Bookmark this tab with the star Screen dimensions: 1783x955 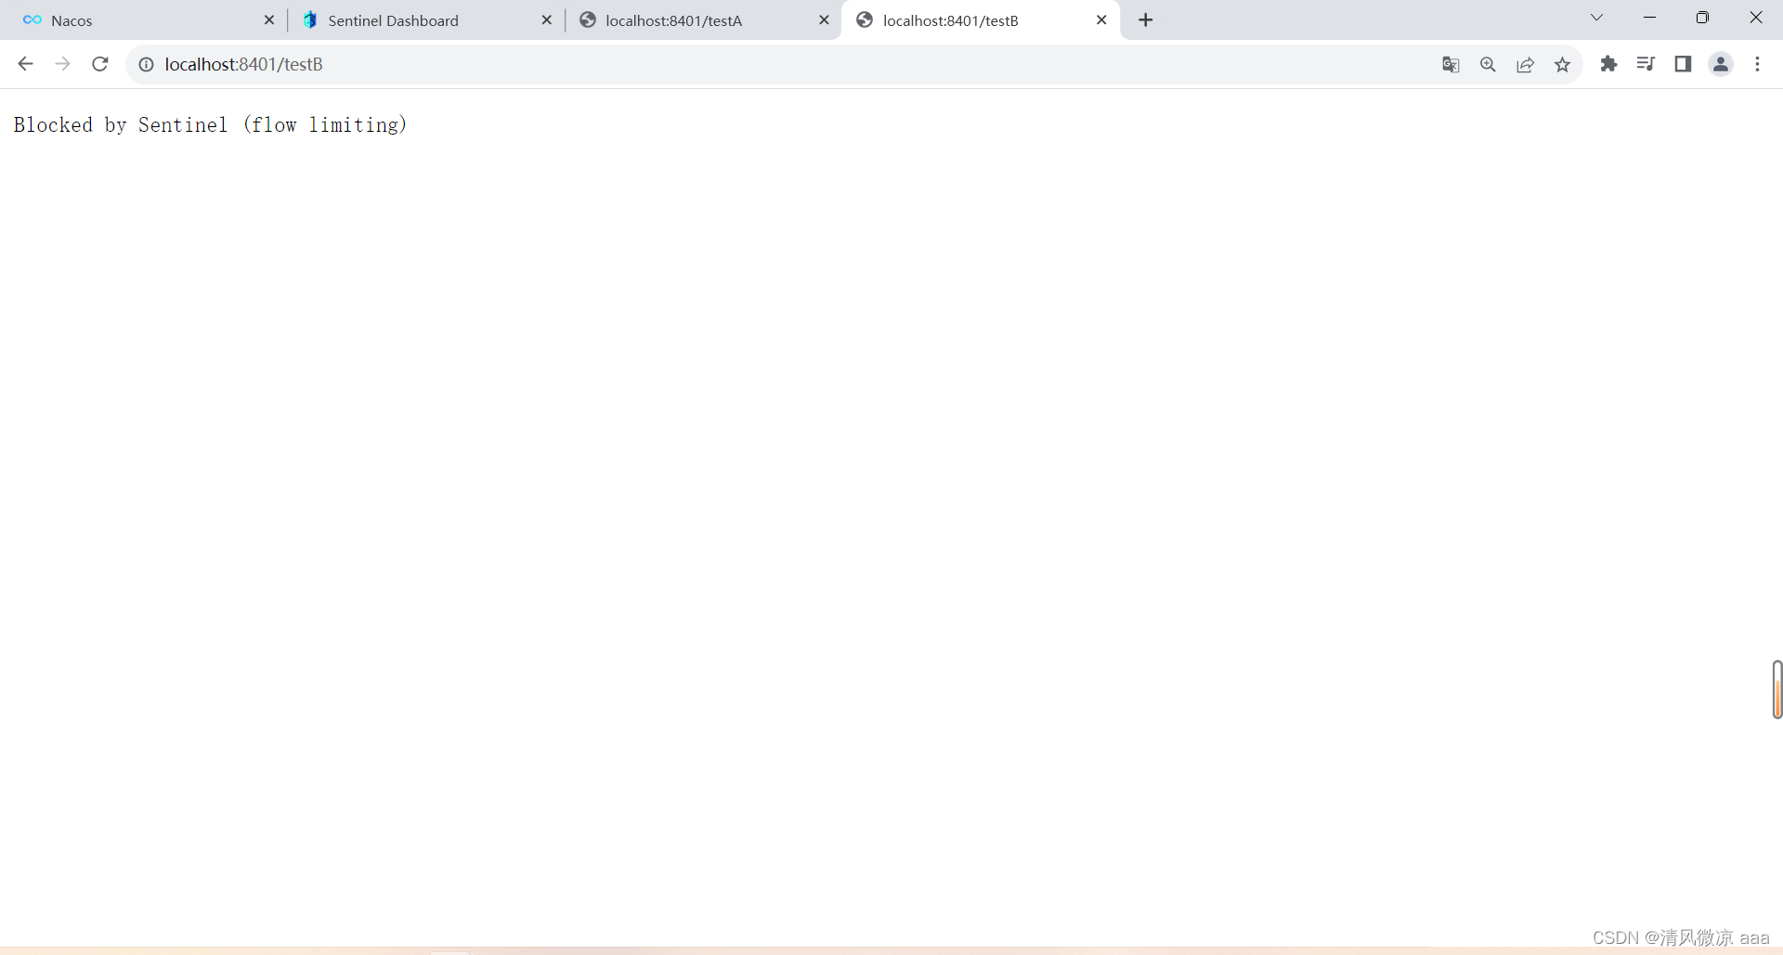tap(1562, 64)
